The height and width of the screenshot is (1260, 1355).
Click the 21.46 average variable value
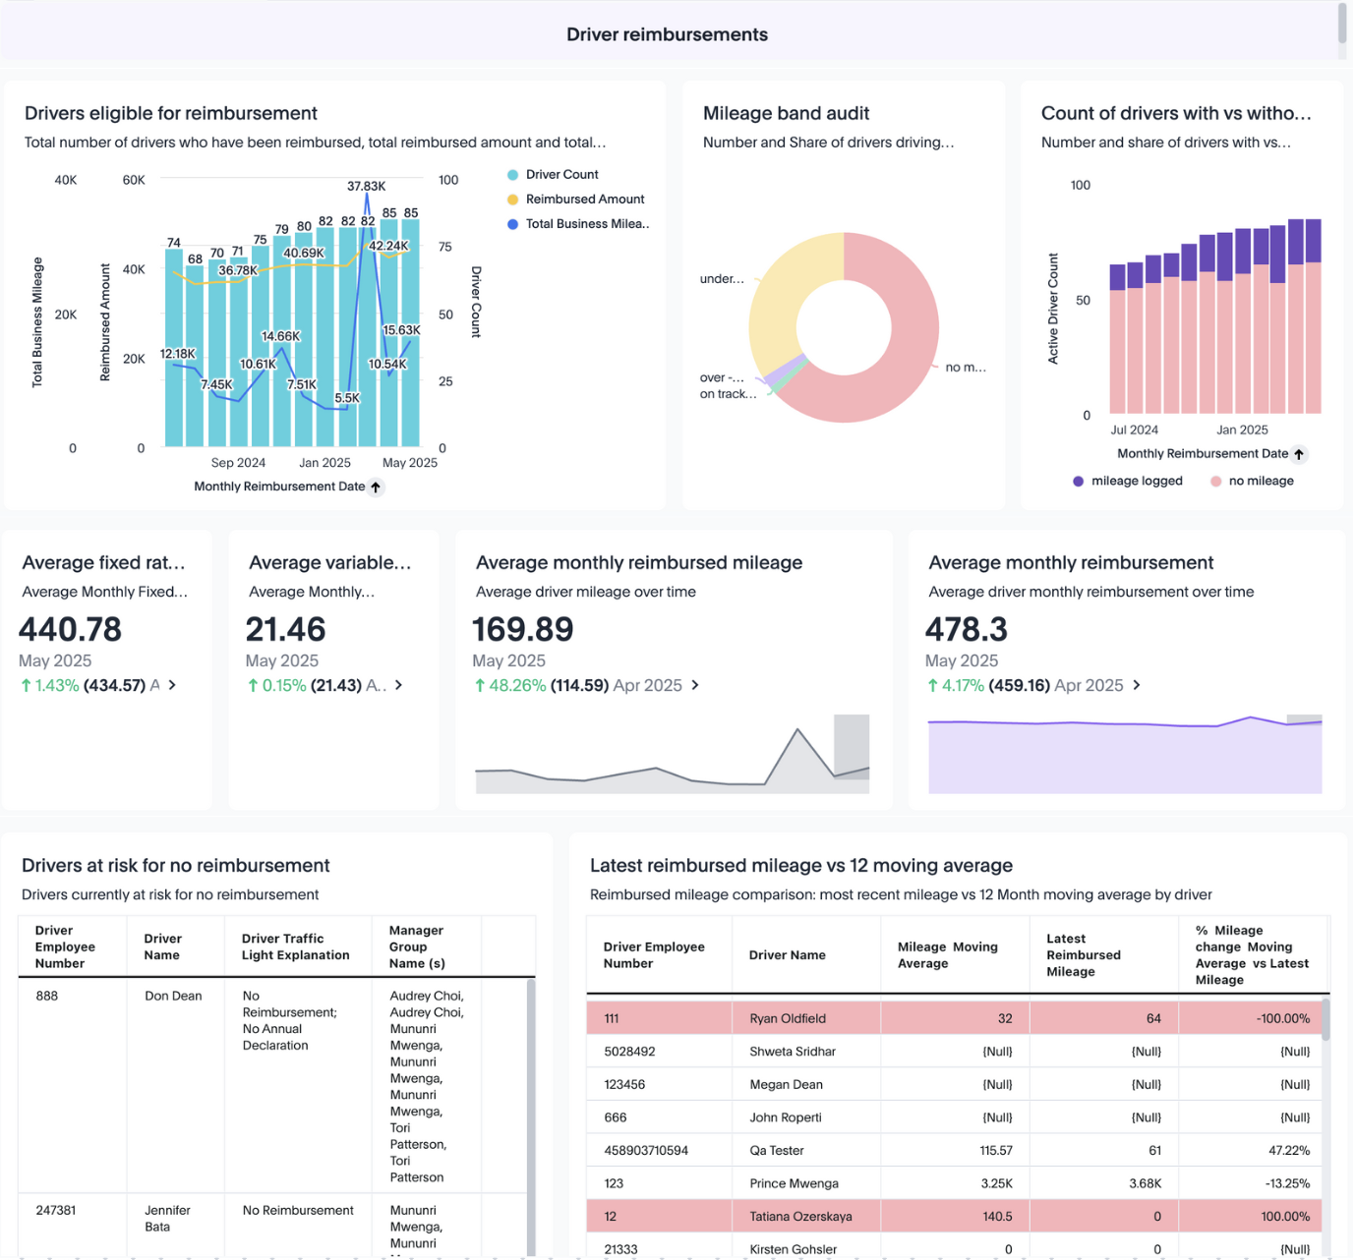tap(285, 629)
